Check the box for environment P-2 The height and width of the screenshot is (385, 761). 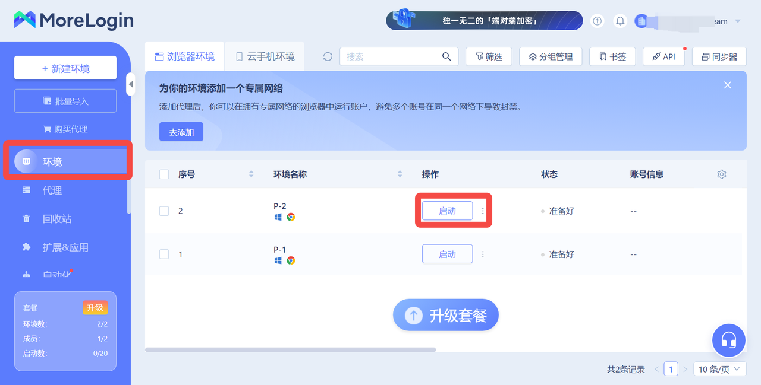tap(164, 211)
